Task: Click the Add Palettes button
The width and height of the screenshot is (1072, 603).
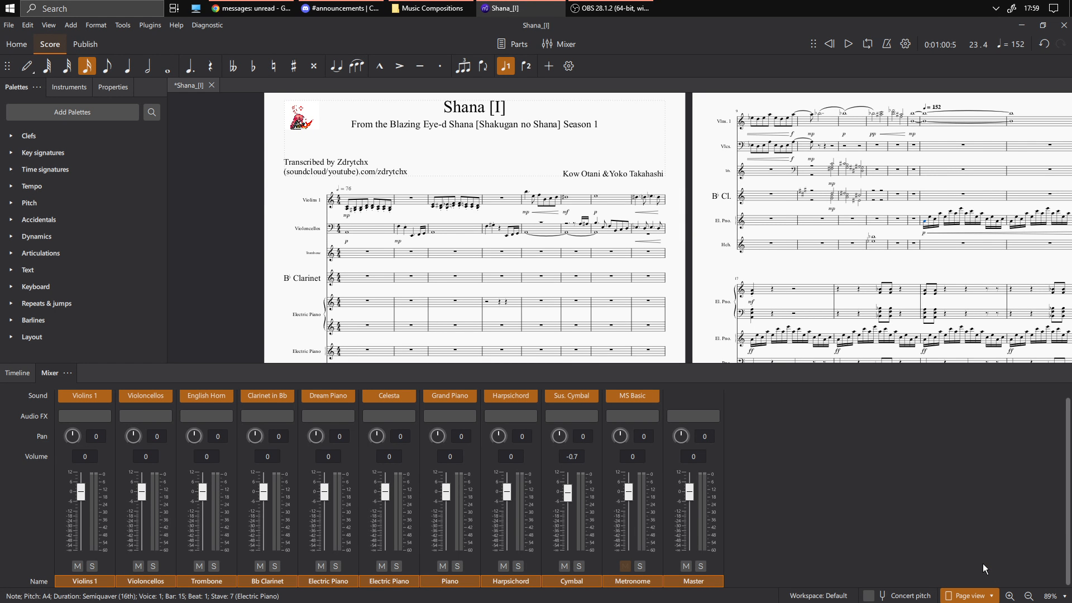Action: coord(73,112)
